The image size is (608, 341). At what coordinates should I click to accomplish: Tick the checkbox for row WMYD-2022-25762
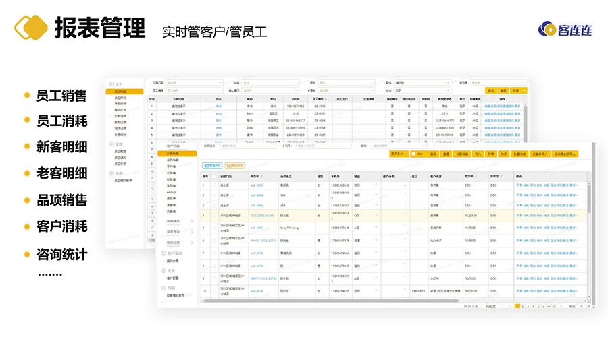tap(213, 241)
